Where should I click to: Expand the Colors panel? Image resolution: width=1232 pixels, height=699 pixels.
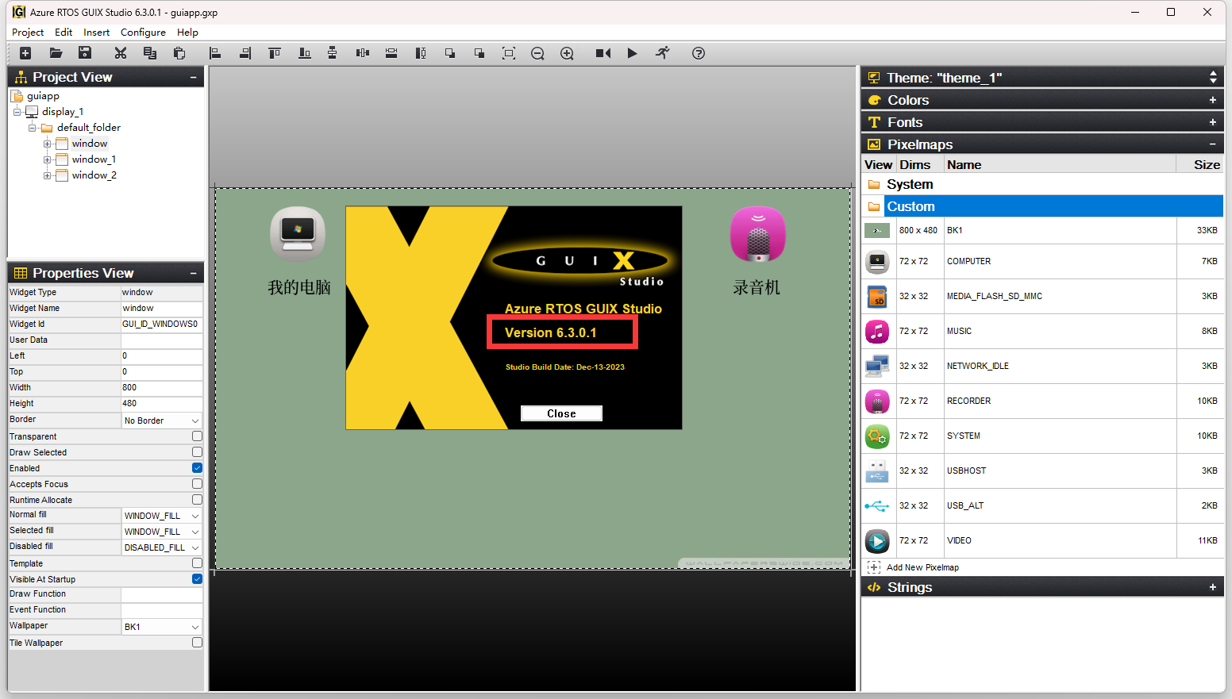(x=1212, y=100)
